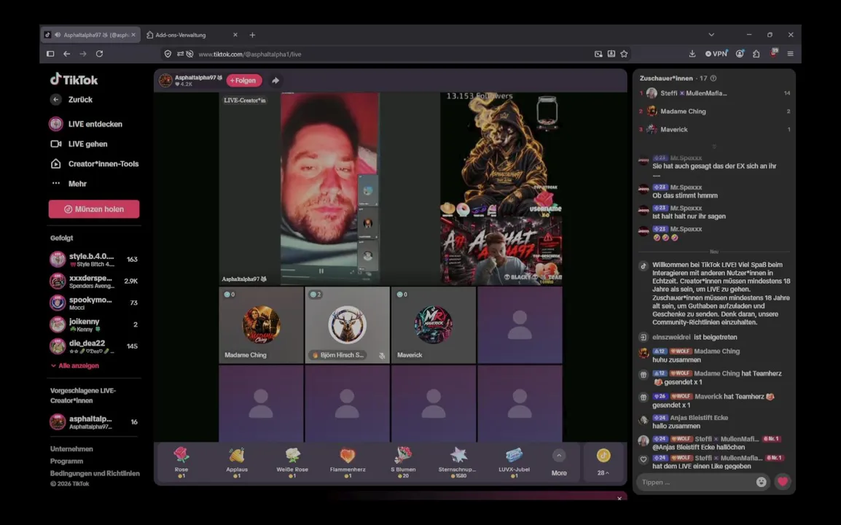Open browser extensions puzzle icon
The image size is (841, 525).
pos(756,54)
